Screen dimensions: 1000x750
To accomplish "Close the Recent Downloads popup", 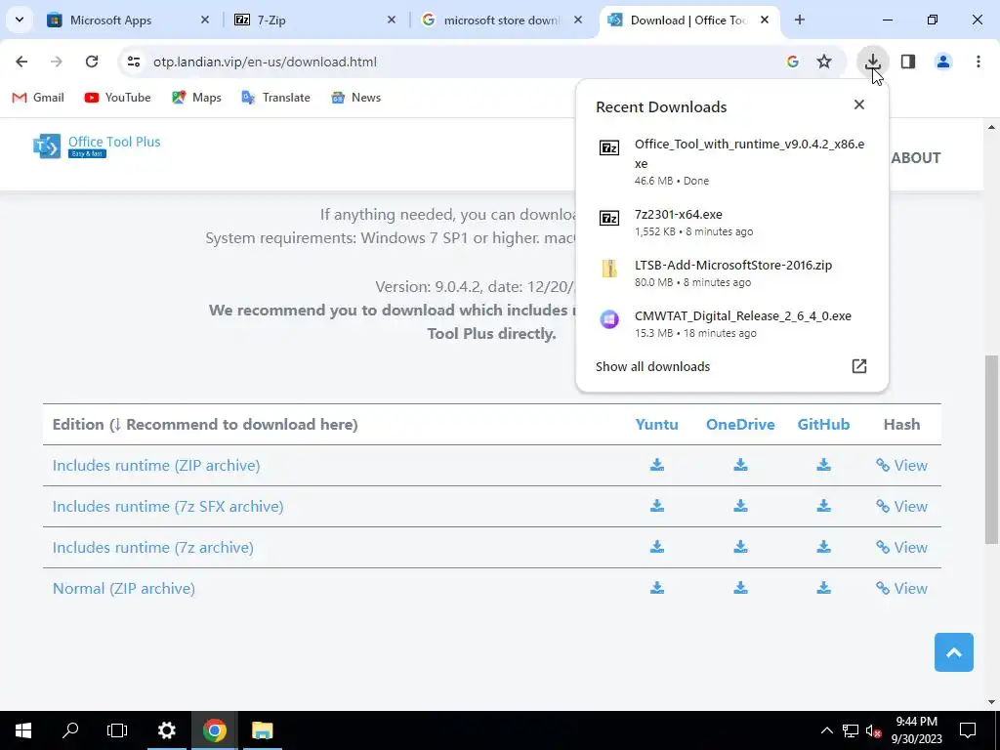I will [x=859, y=104].
